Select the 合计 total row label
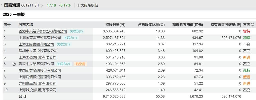Viewport: 256px width, 100px height. click(23, 97)
